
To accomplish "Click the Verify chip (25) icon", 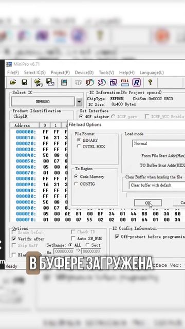I will (102, 82).
